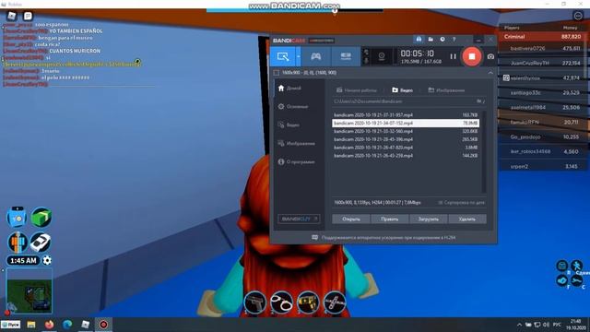Image resolution: width=590 pixels, height=332 pixels.
Task: Click the game minimap thumbnail
Action: point(29,290)
